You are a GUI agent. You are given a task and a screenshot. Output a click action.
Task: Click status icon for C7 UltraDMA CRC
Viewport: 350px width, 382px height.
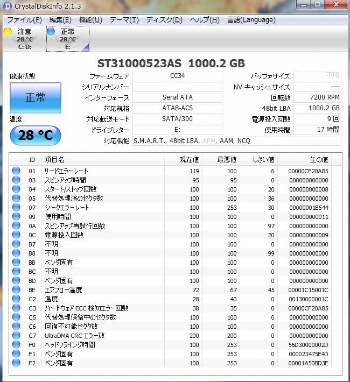[x=16, y=335]
